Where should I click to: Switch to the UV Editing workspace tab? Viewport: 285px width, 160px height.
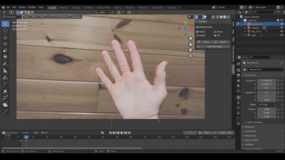(89, 8)
